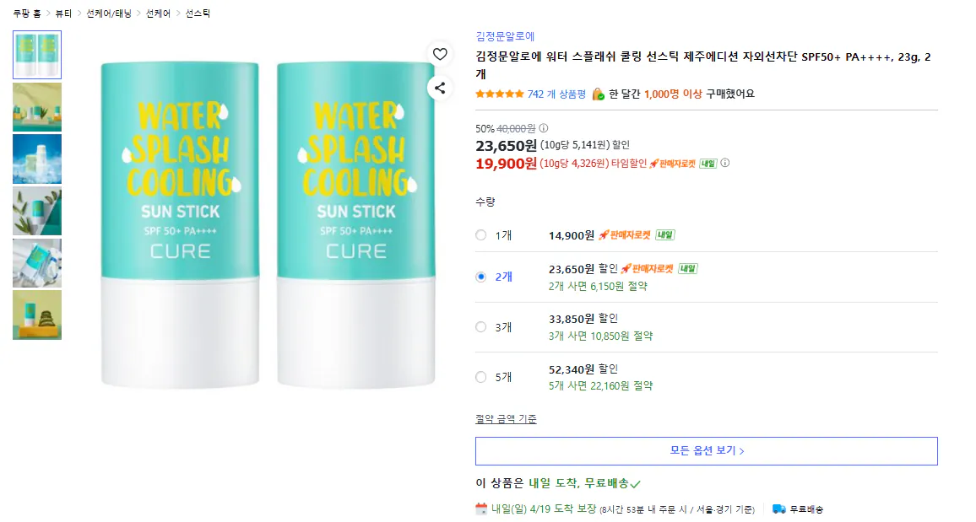Choose the 5개 quantity radio option
This screenshot has width=976, height=522.
tap(481, 377)
